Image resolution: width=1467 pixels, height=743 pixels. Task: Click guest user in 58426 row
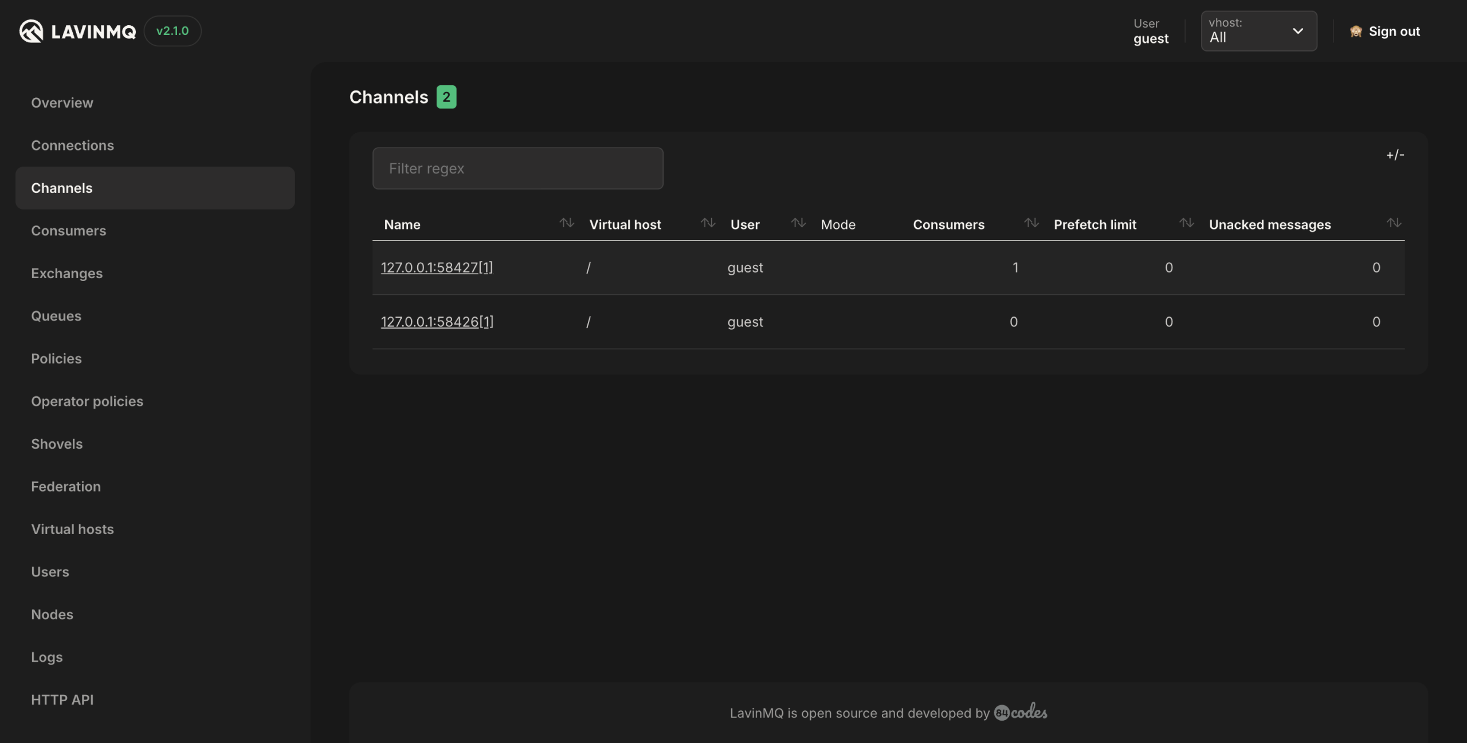tap(745, 322)
